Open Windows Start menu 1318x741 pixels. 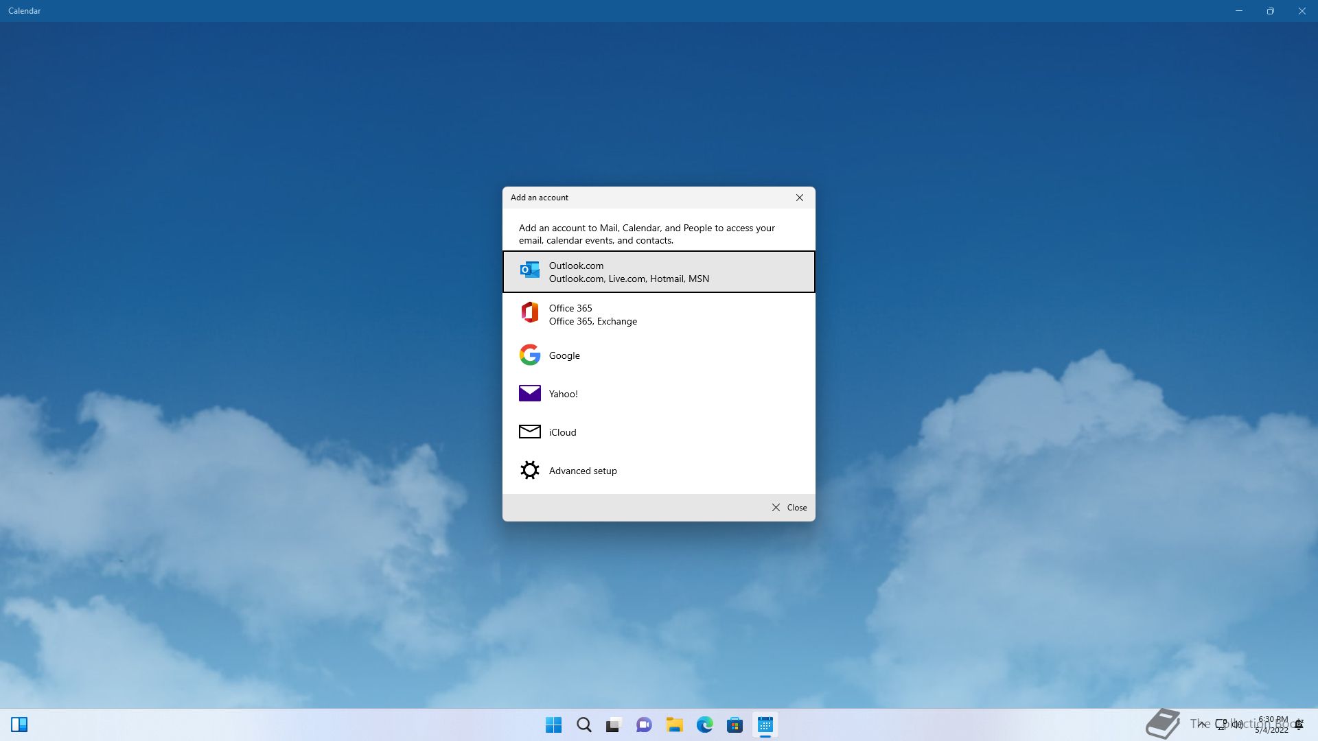tap(553, 725)
